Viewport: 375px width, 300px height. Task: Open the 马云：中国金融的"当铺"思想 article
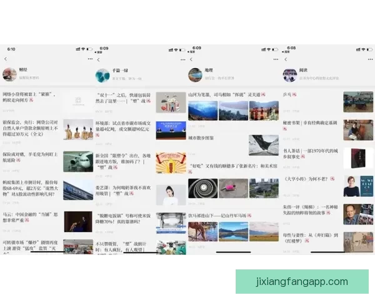[30, 217]
